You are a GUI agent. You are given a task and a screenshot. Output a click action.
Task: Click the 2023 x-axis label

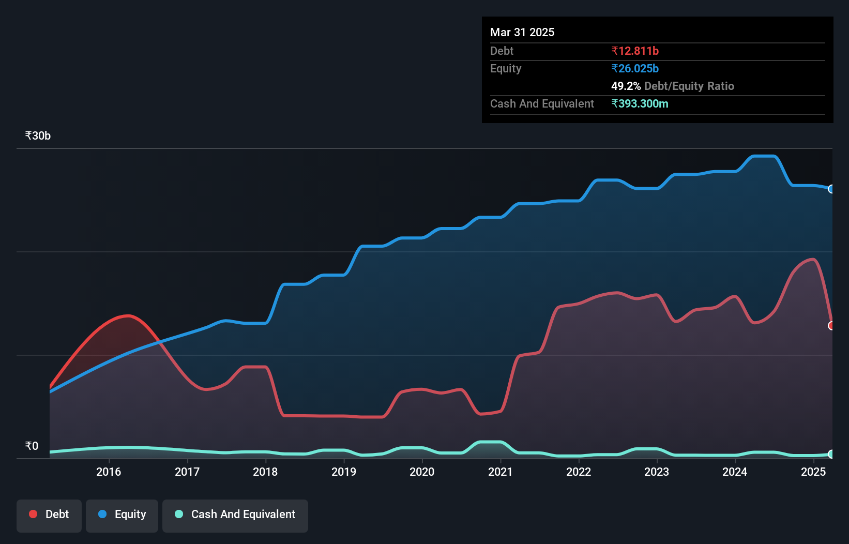pos(657,472)
